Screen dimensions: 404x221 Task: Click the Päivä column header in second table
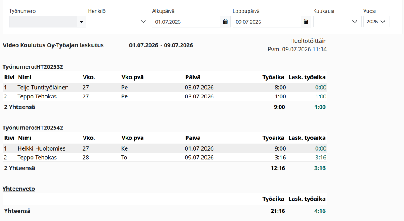point(193,138)
